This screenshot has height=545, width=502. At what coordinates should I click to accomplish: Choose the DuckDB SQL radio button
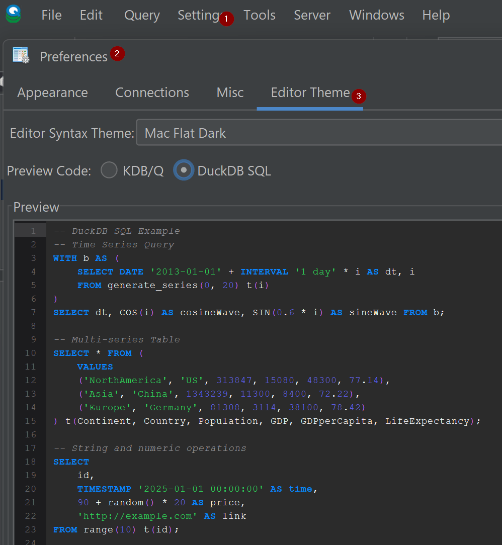(x=184, y=171)
